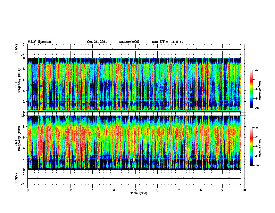Click time-axis tick label "6"
The image size is (275, 213).
click(158, 190)
